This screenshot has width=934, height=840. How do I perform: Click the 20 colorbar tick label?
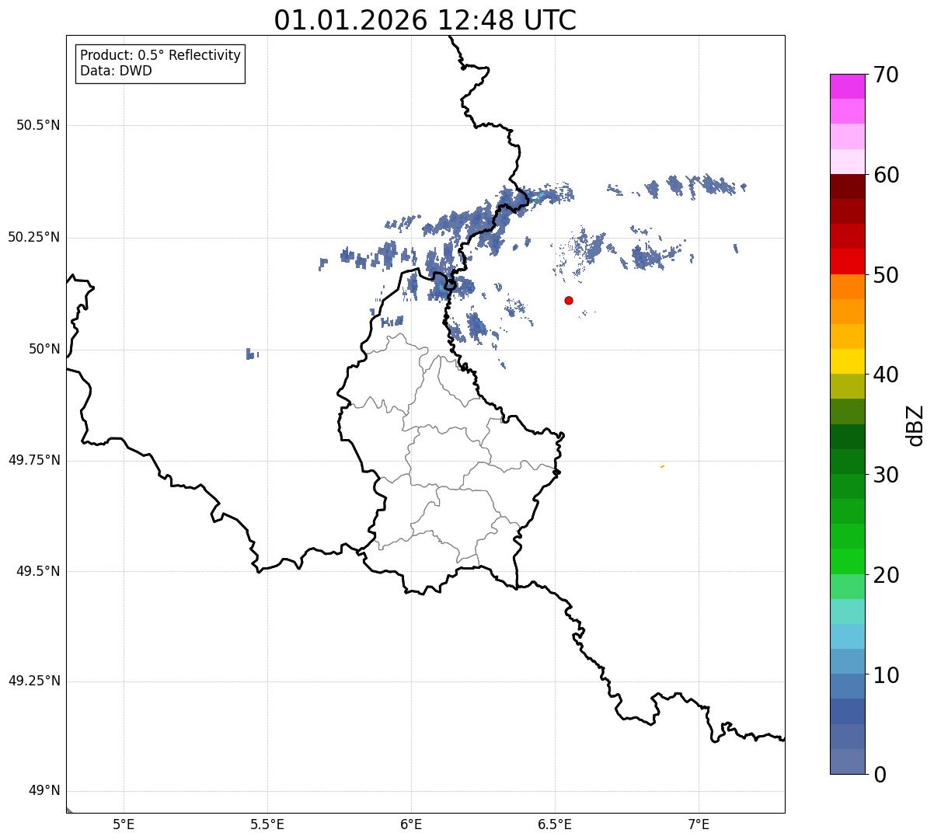(887, 575)
